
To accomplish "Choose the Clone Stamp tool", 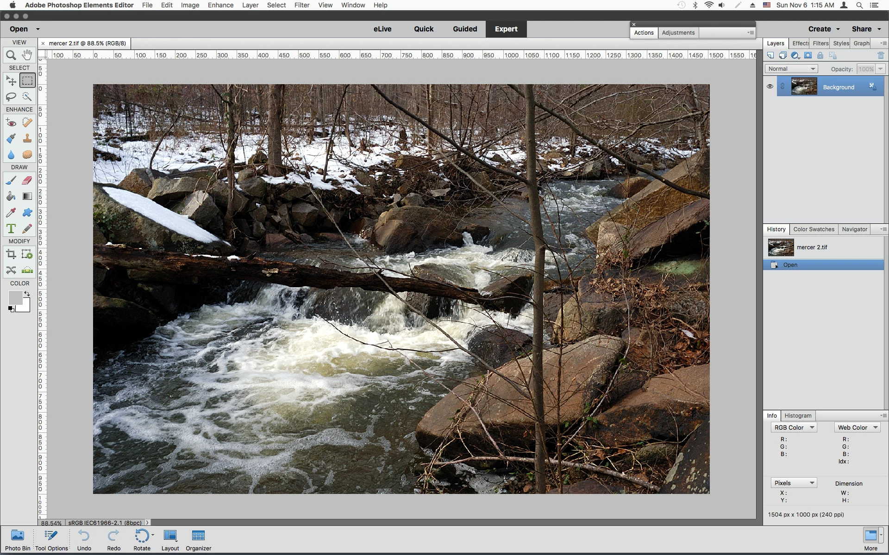I will pyautogui.click(x=27, y=138).
